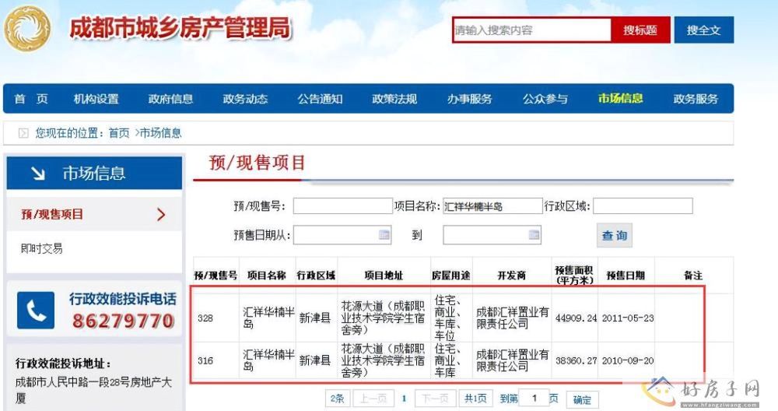Click the 项目名称 input field
This screenshot has width=778, height=411.
pos(492,206)
